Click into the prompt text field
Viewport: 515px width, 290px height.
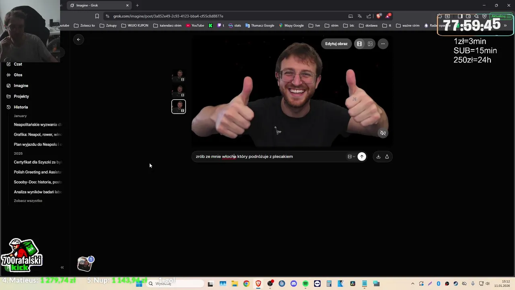(270, 157)
